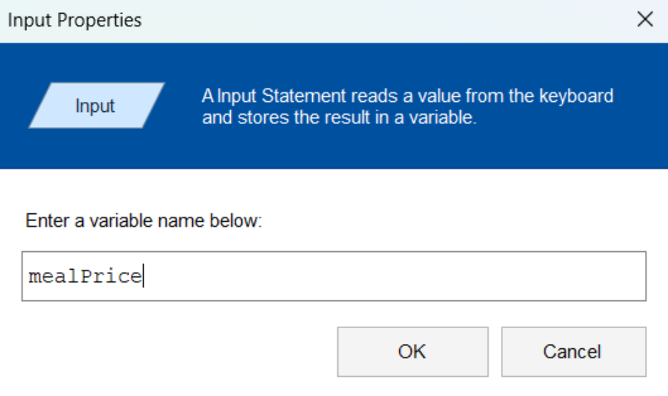668x396 pixels.
Task: Click 'stores the result in a variable' line
Action: click(x=357, y=118)
